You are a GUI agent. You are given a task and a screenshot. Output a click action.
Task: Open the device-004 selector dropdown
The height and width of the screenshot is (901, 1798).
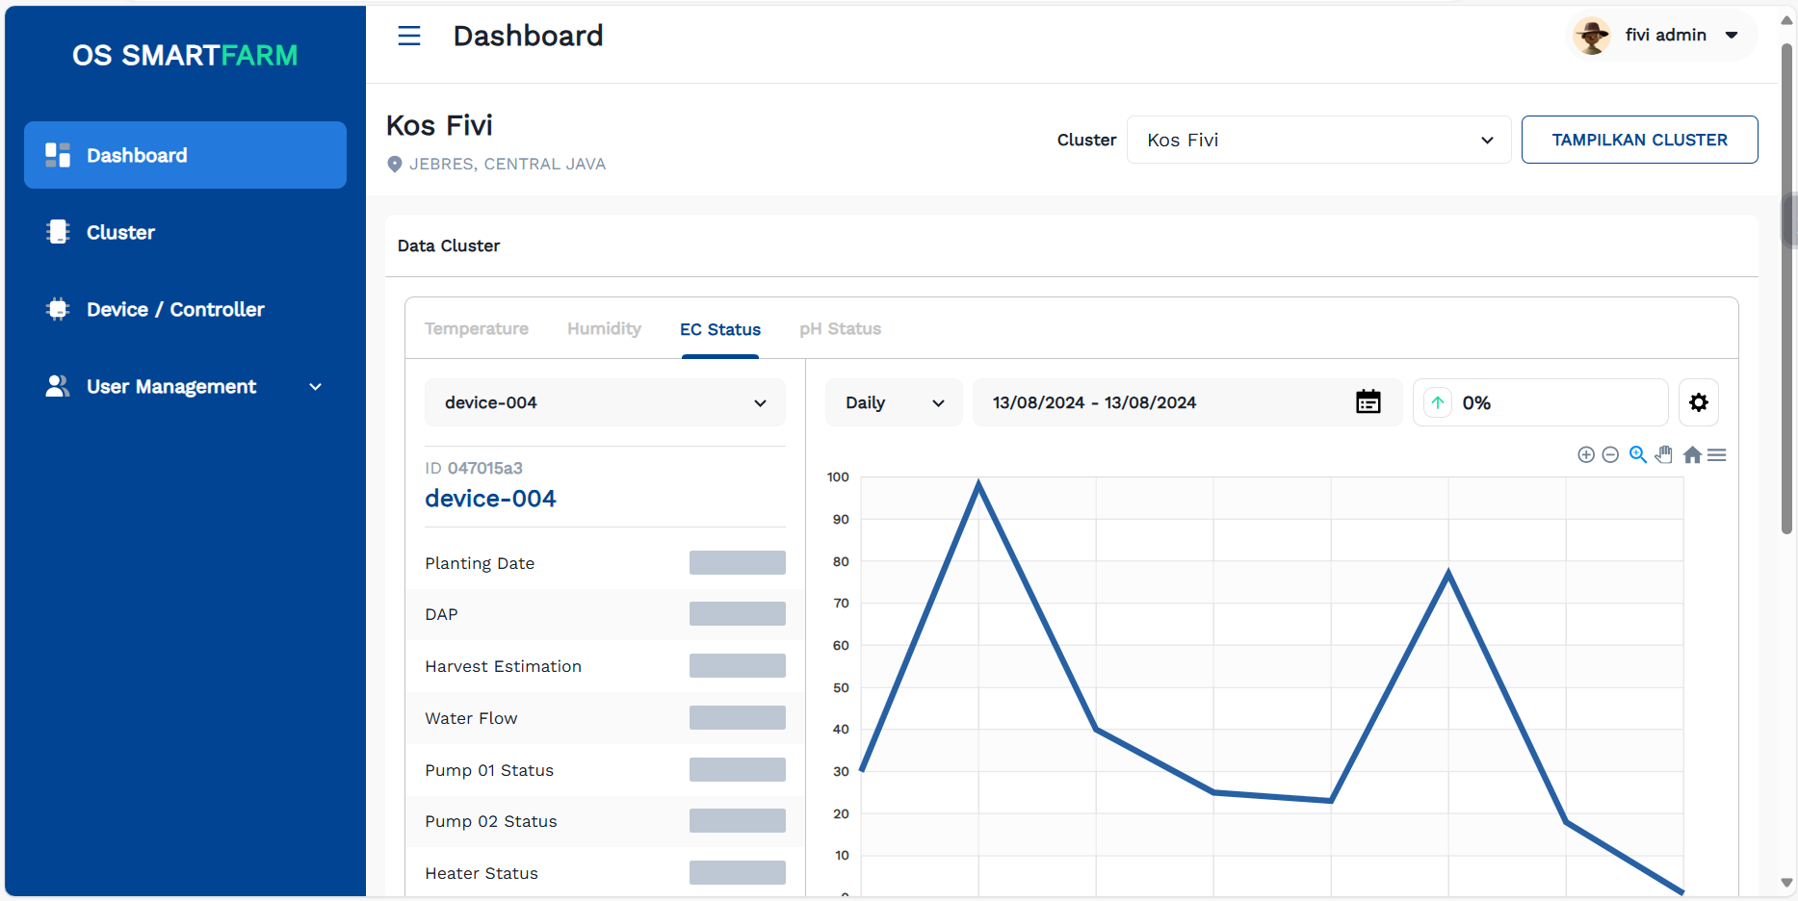click(x=605, y=402)
